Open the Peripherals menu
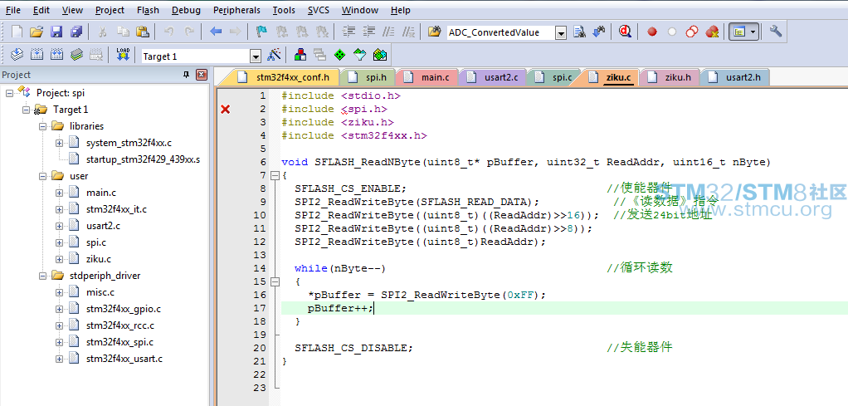The width and height of the screenshot is (848, 406). 236,10
